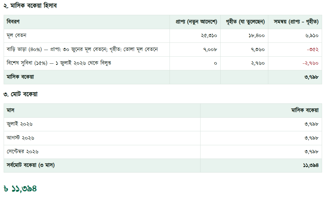This screenshot has width=326, height=198.
Task: Select the red adjustment "-২,৭৬০"
Action: 311,63
